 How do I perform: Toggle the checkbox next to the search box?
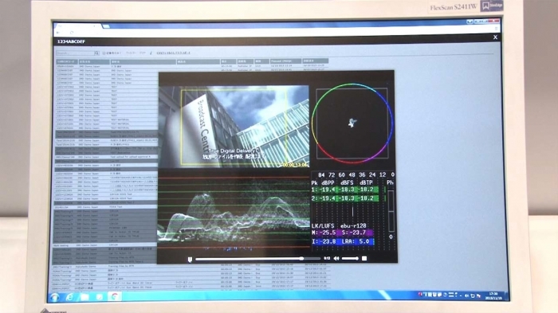(x=104, y=53)
